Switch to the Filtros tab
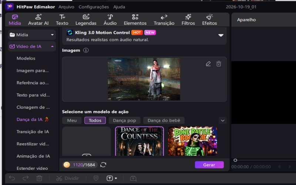Image resolution: width=296 pixels, height=185 pixels. pyautogui.click(x=188, y=20)
